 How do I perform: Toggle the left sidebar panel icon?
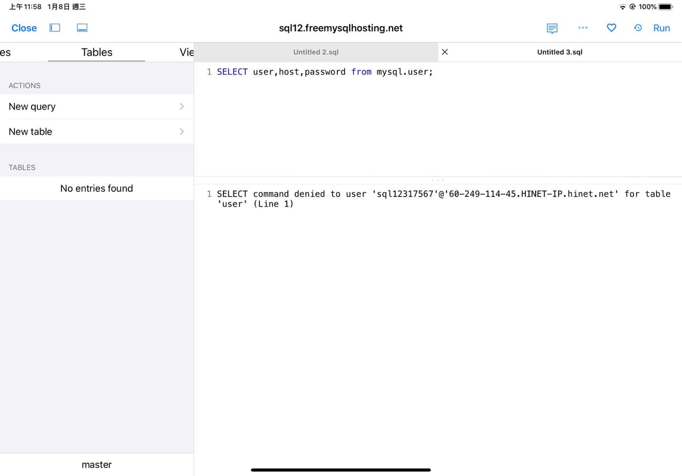54,28
